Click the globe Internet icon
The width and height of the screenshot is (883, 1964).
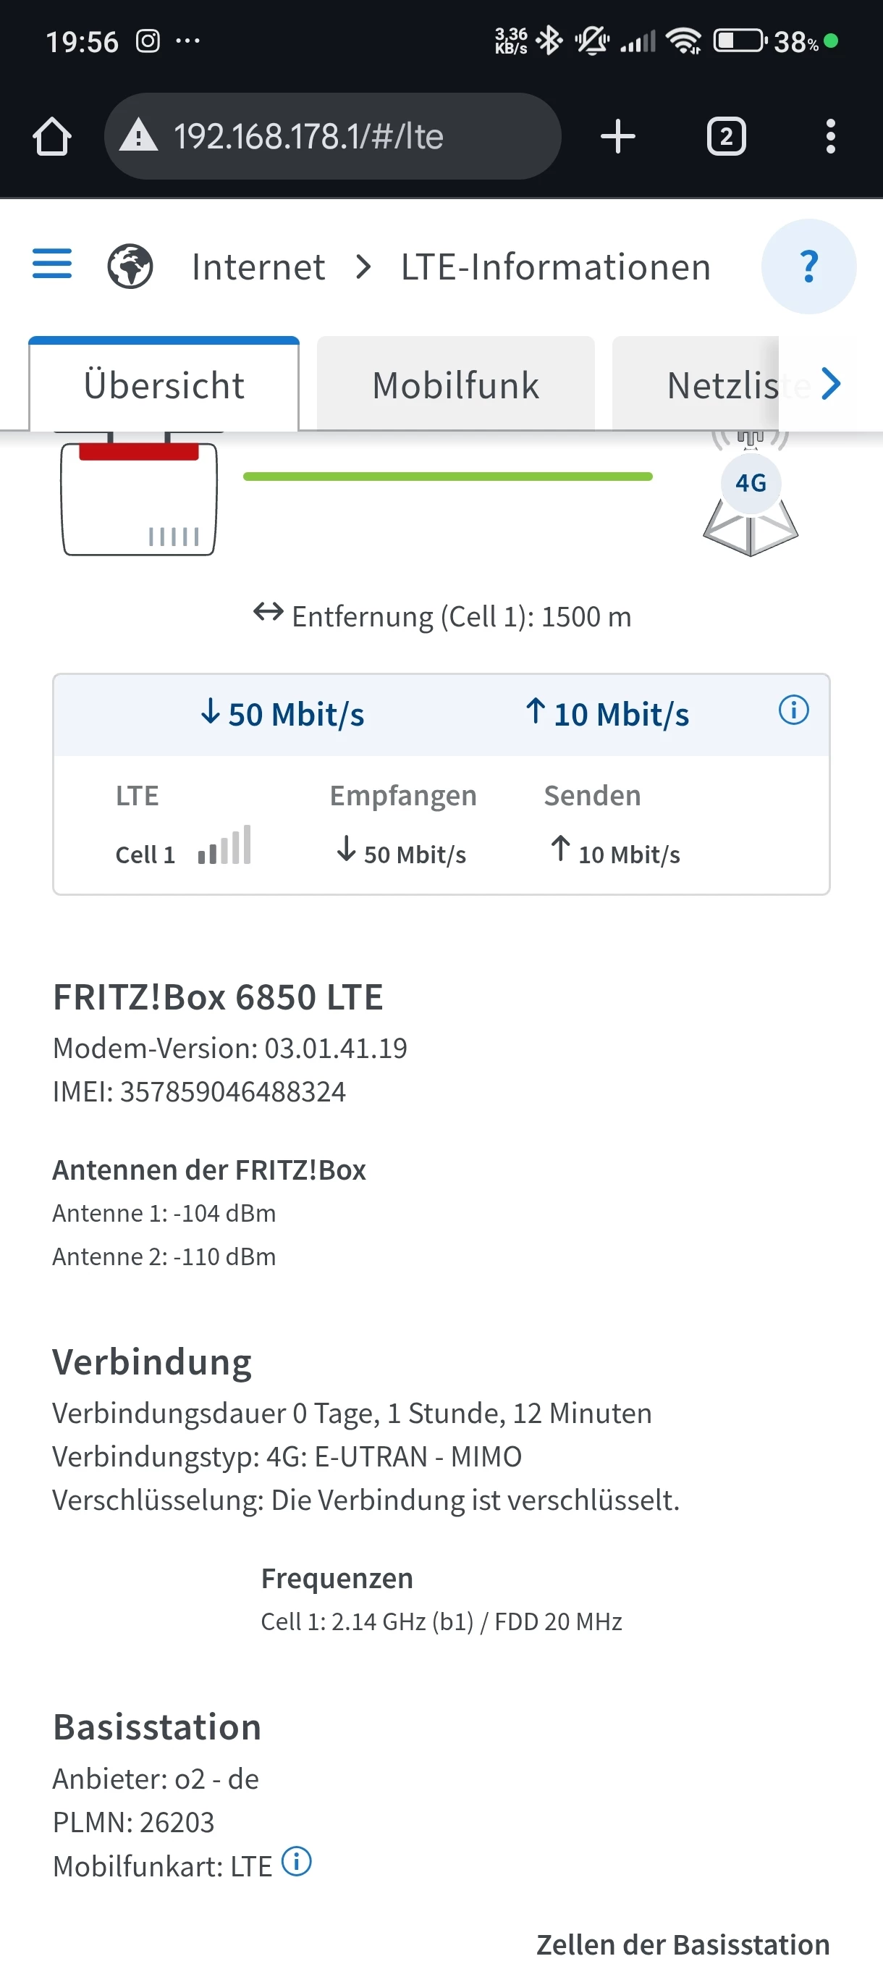(x=130, y=266)
